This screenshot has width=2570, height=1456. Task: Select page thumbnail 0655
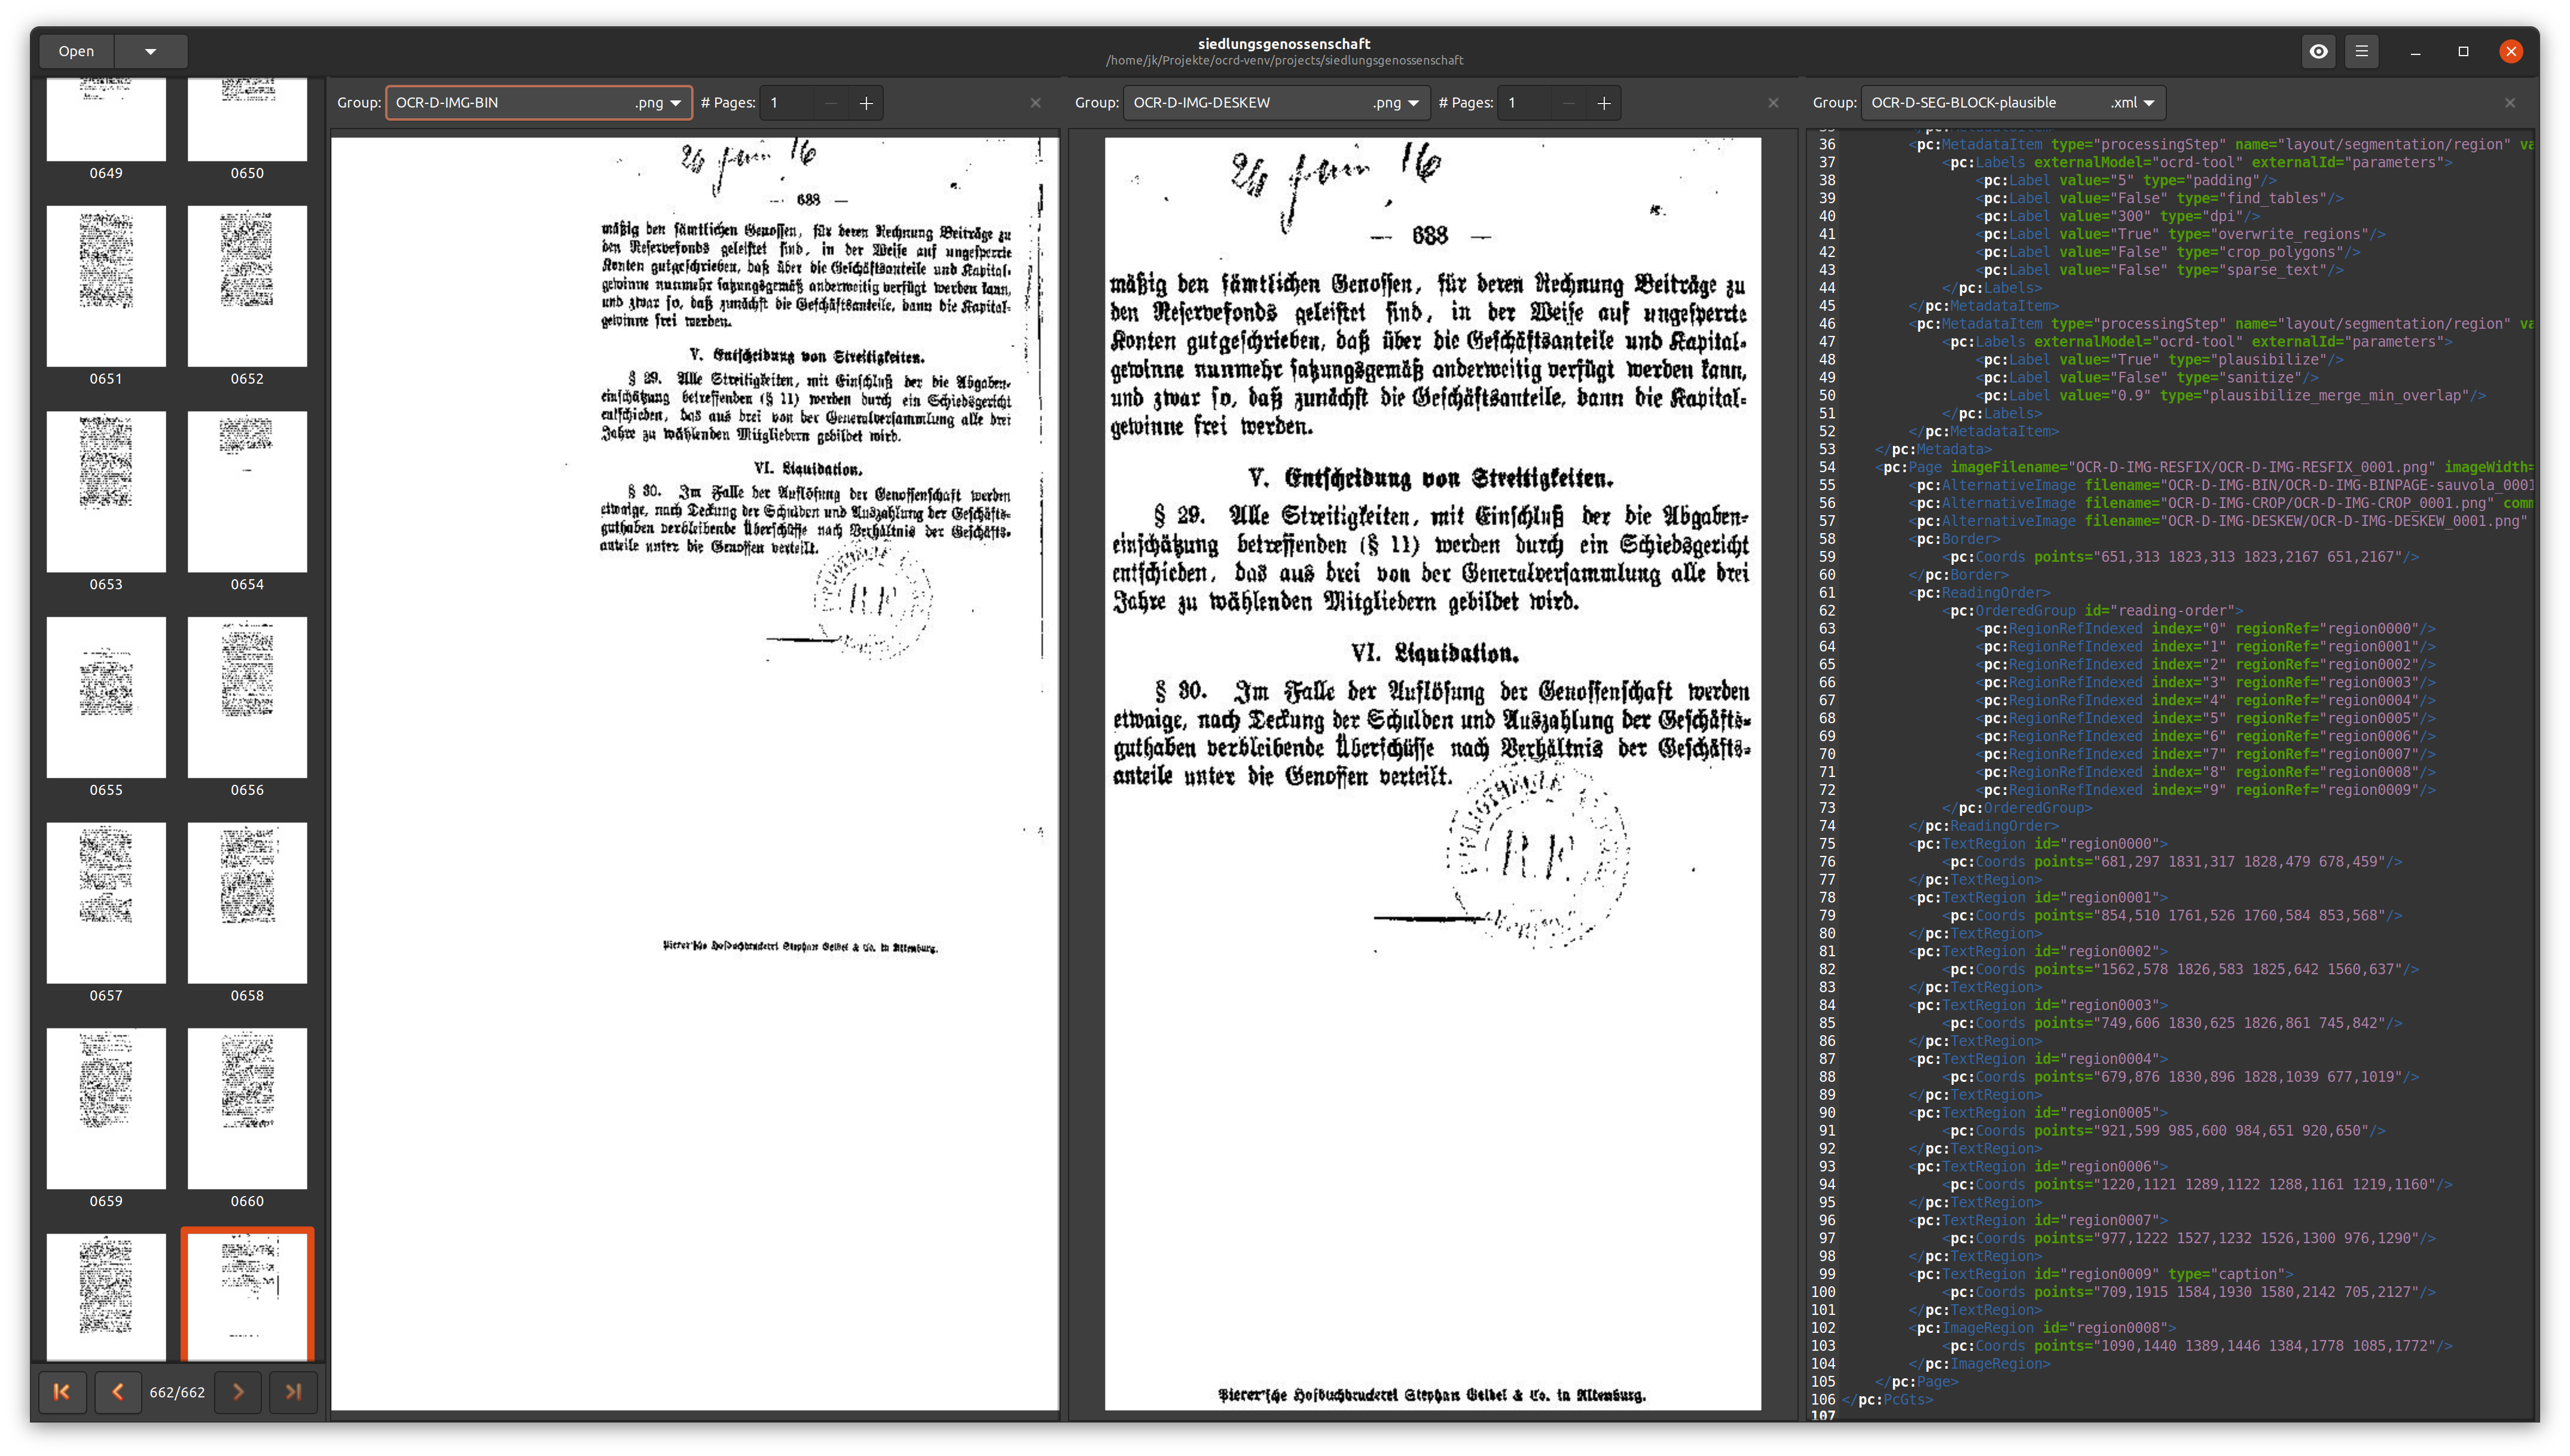[x=106, y=697]
